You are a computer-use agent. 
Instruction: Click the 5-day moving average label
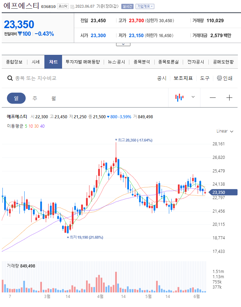point(26,126)
